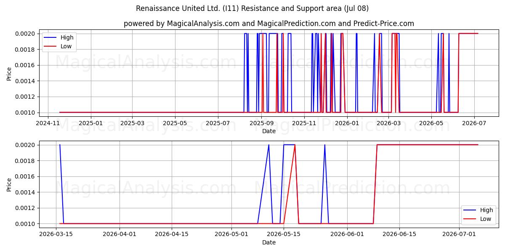Click lower chart x-axis label '2026-07-01'
The width and height of the screenshot is (505, 252).
pyautogui.click(x=459, y=235)
